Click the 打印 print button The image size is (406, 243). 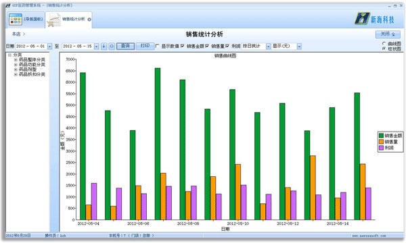pos(145,46)
